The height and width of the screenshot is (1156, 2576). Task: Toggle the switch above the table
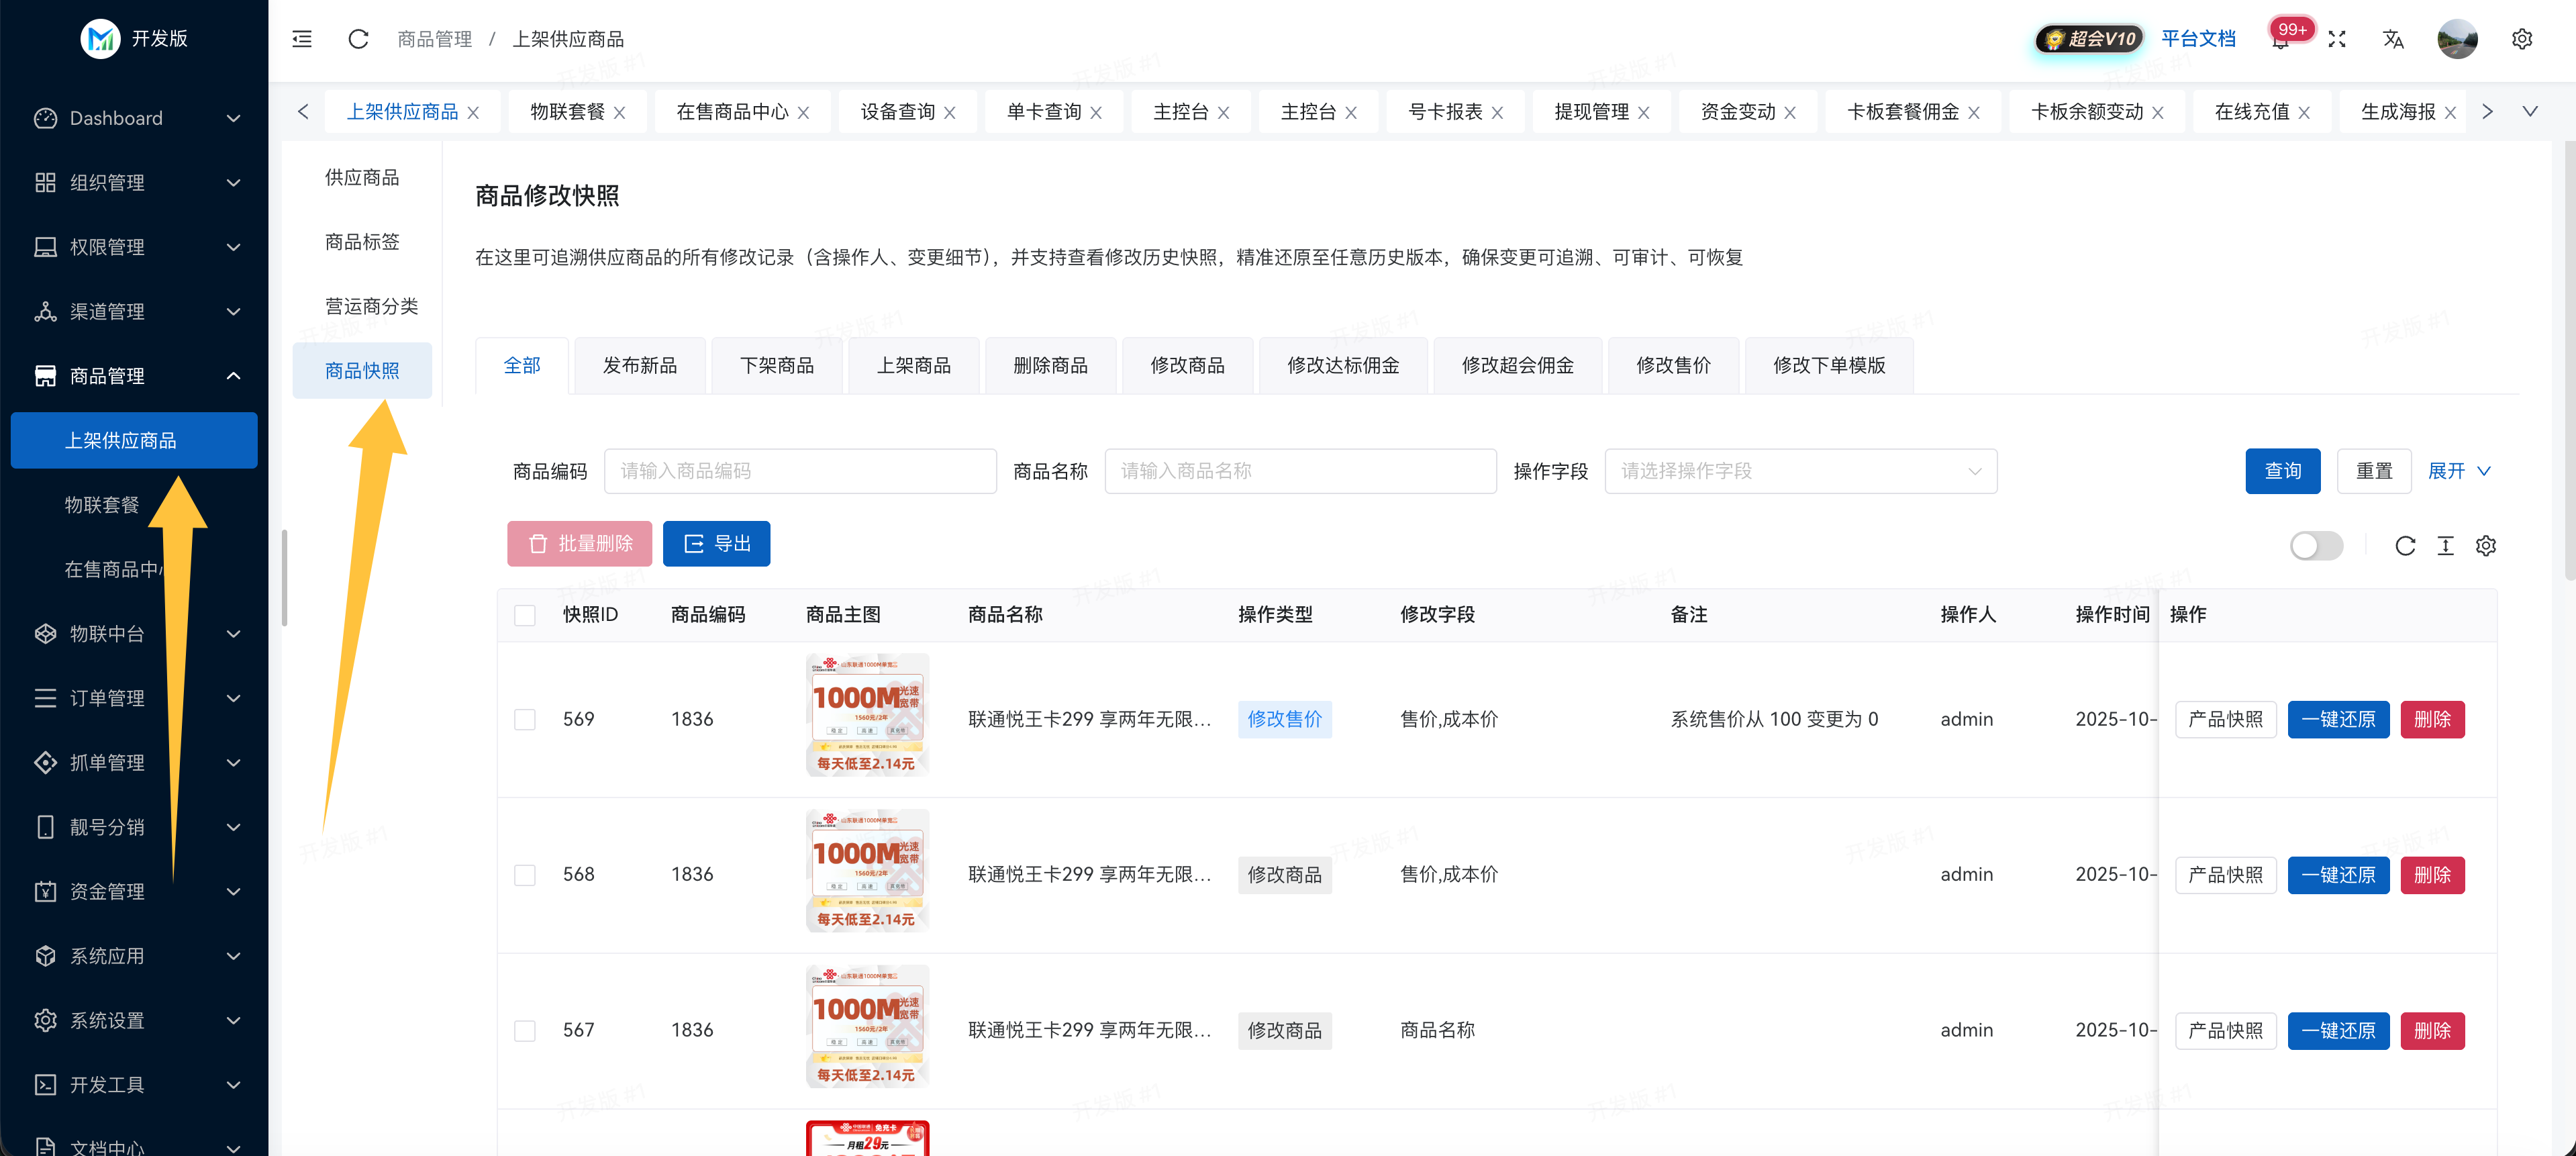(2316, 545)
